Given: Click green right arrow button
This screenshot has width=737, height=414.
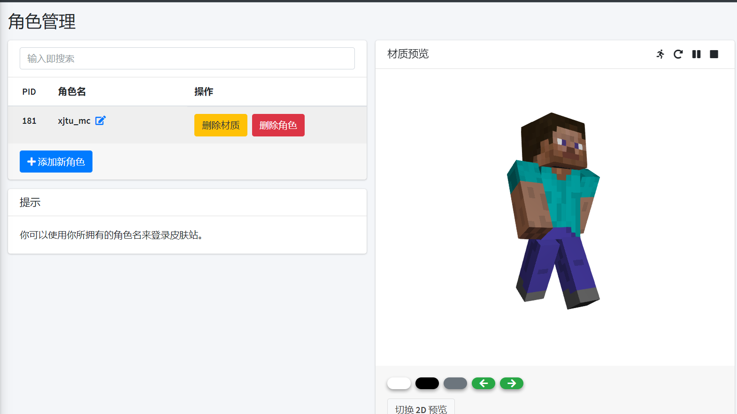Looking at the screenshot, I should (512, 384).
